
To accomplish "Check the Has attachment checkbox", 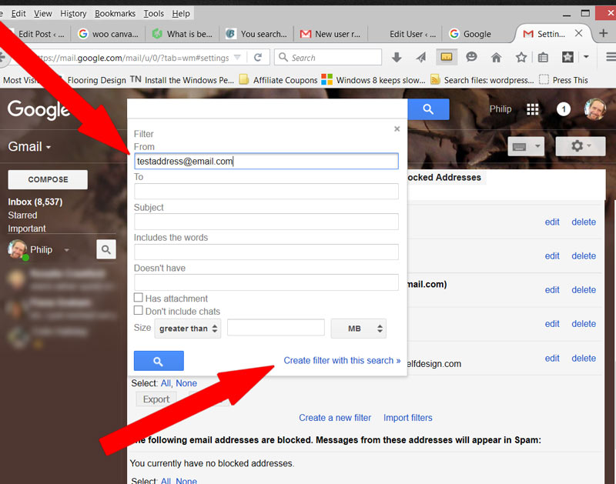I will coord(139,297).
